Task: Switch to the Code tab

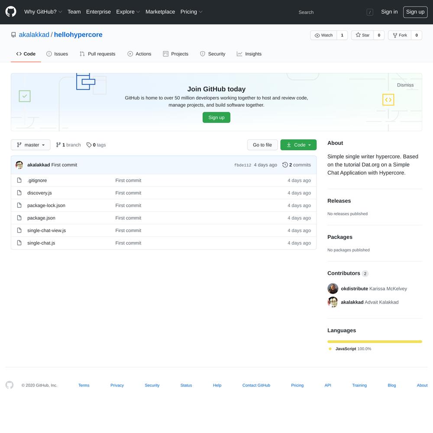Action: (x=26, y=54)
